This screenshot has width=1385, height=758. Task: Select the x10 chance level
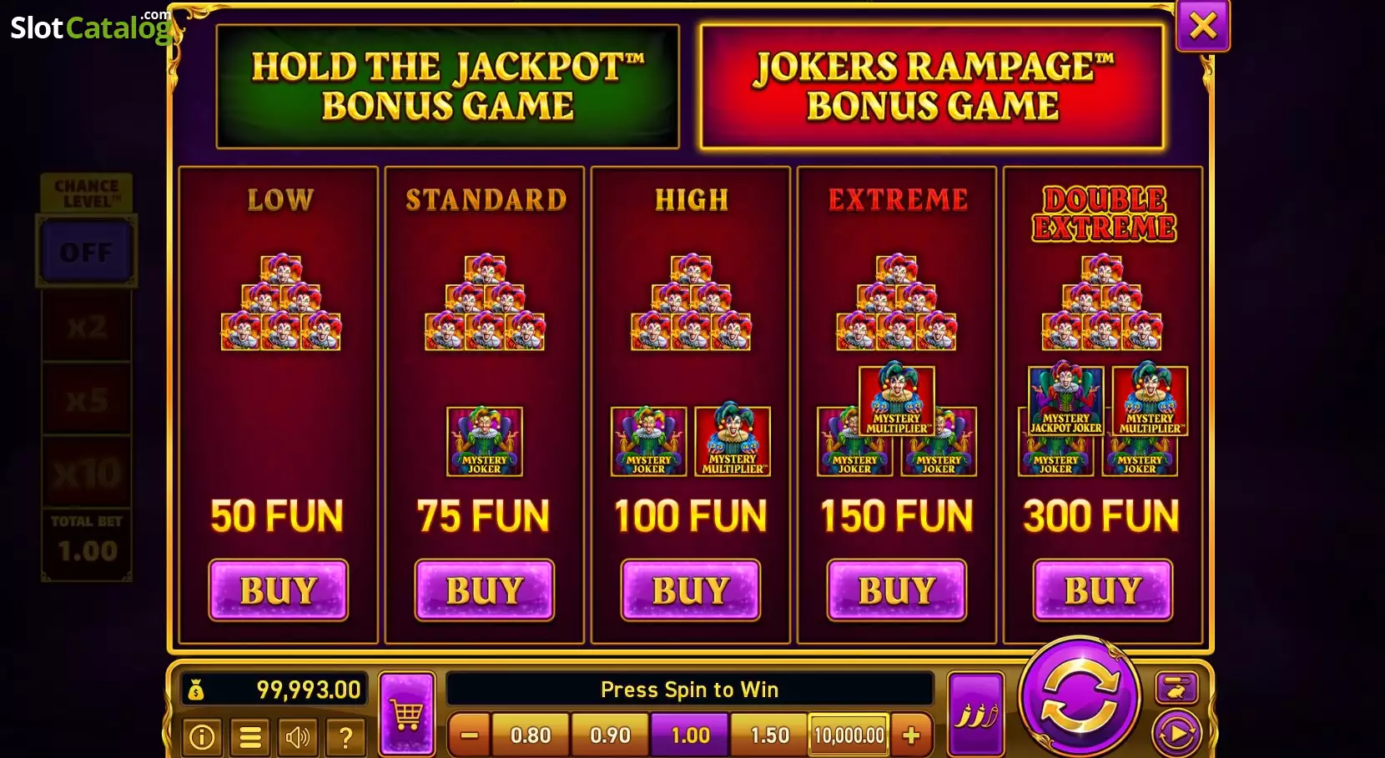click(87, 473)
